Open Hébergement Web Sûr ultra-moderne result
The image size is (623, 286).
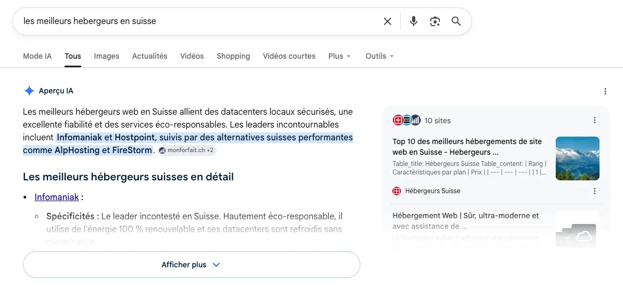pyautogui.click(x=466, y=221)
